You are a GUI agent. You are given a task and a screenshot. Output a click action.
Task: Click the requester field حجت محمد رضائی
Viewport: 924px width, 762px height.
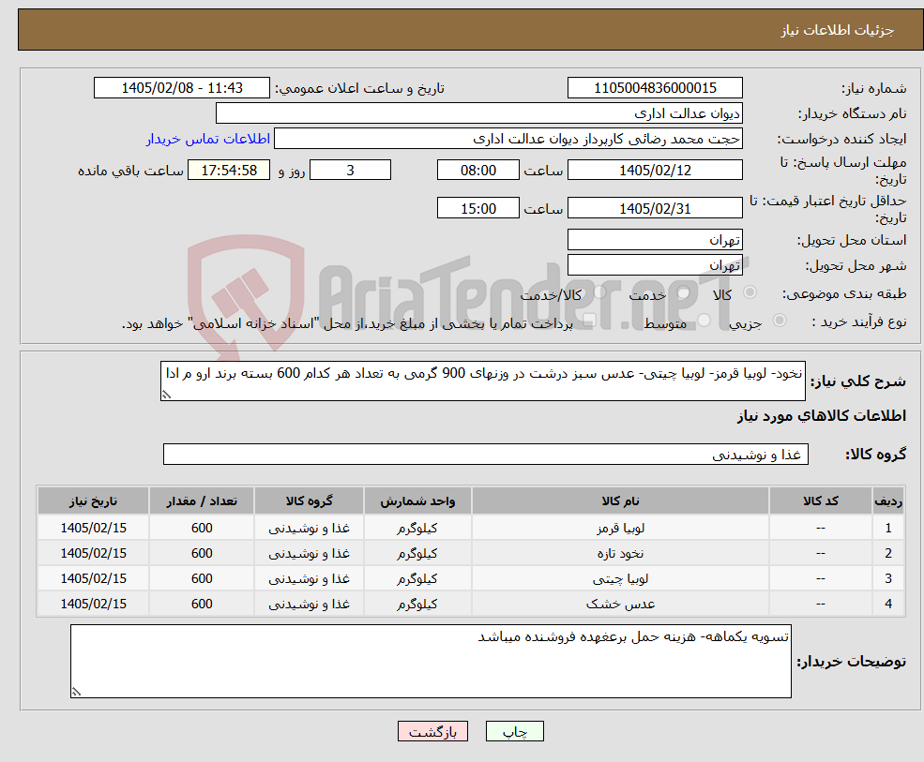coord(507,139)
